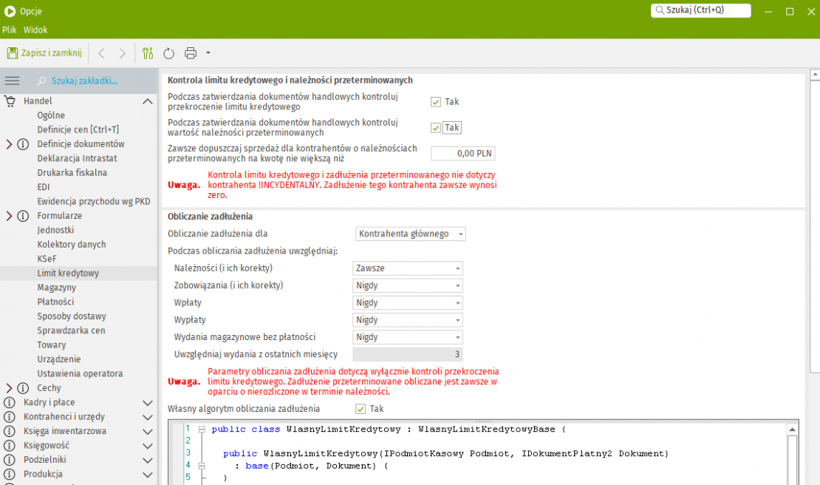Screen dimensions: 820x485
Task: Open Należności dropdown set to Zawsze
Action: click(x=407, y=268)
